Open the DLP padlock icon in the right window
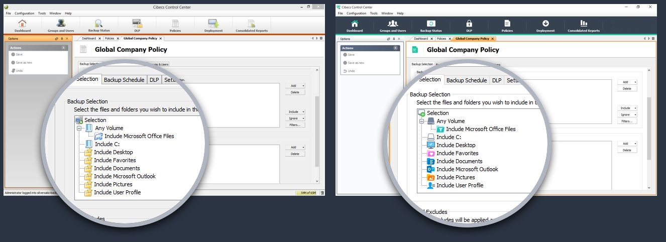666x242 pixels. pos(469,24)
